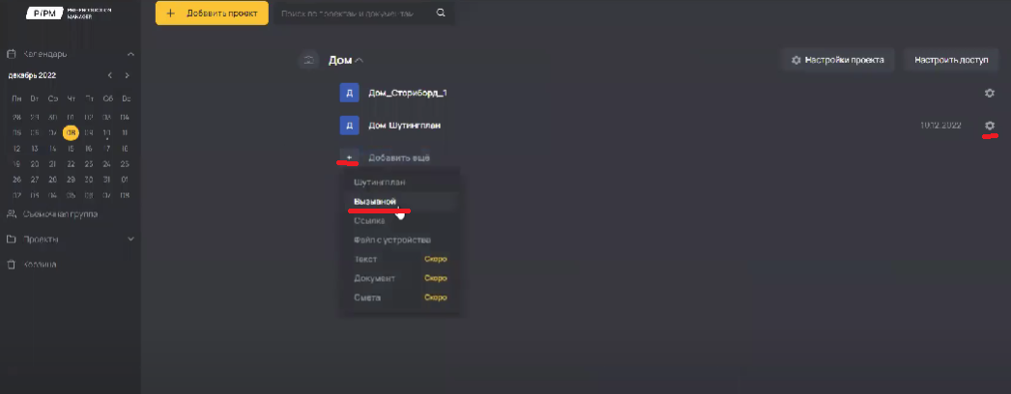Pick calendar day 12
Screen dimensions: 1011x394
click(16, 148)
